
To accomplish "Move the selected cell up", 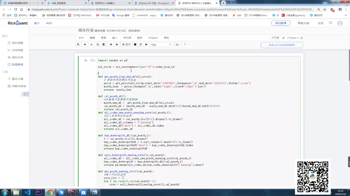I will pyautogui.click(x=111, y=44).
